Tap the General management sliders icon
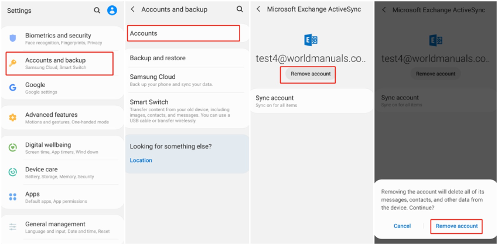The width and height of the screenshot is (498, 245). point(13,227)
